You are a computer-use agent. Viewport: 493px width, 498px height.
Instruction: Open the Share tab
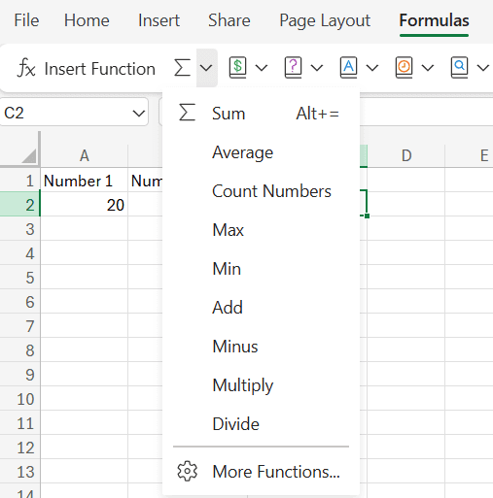[229, 20]
